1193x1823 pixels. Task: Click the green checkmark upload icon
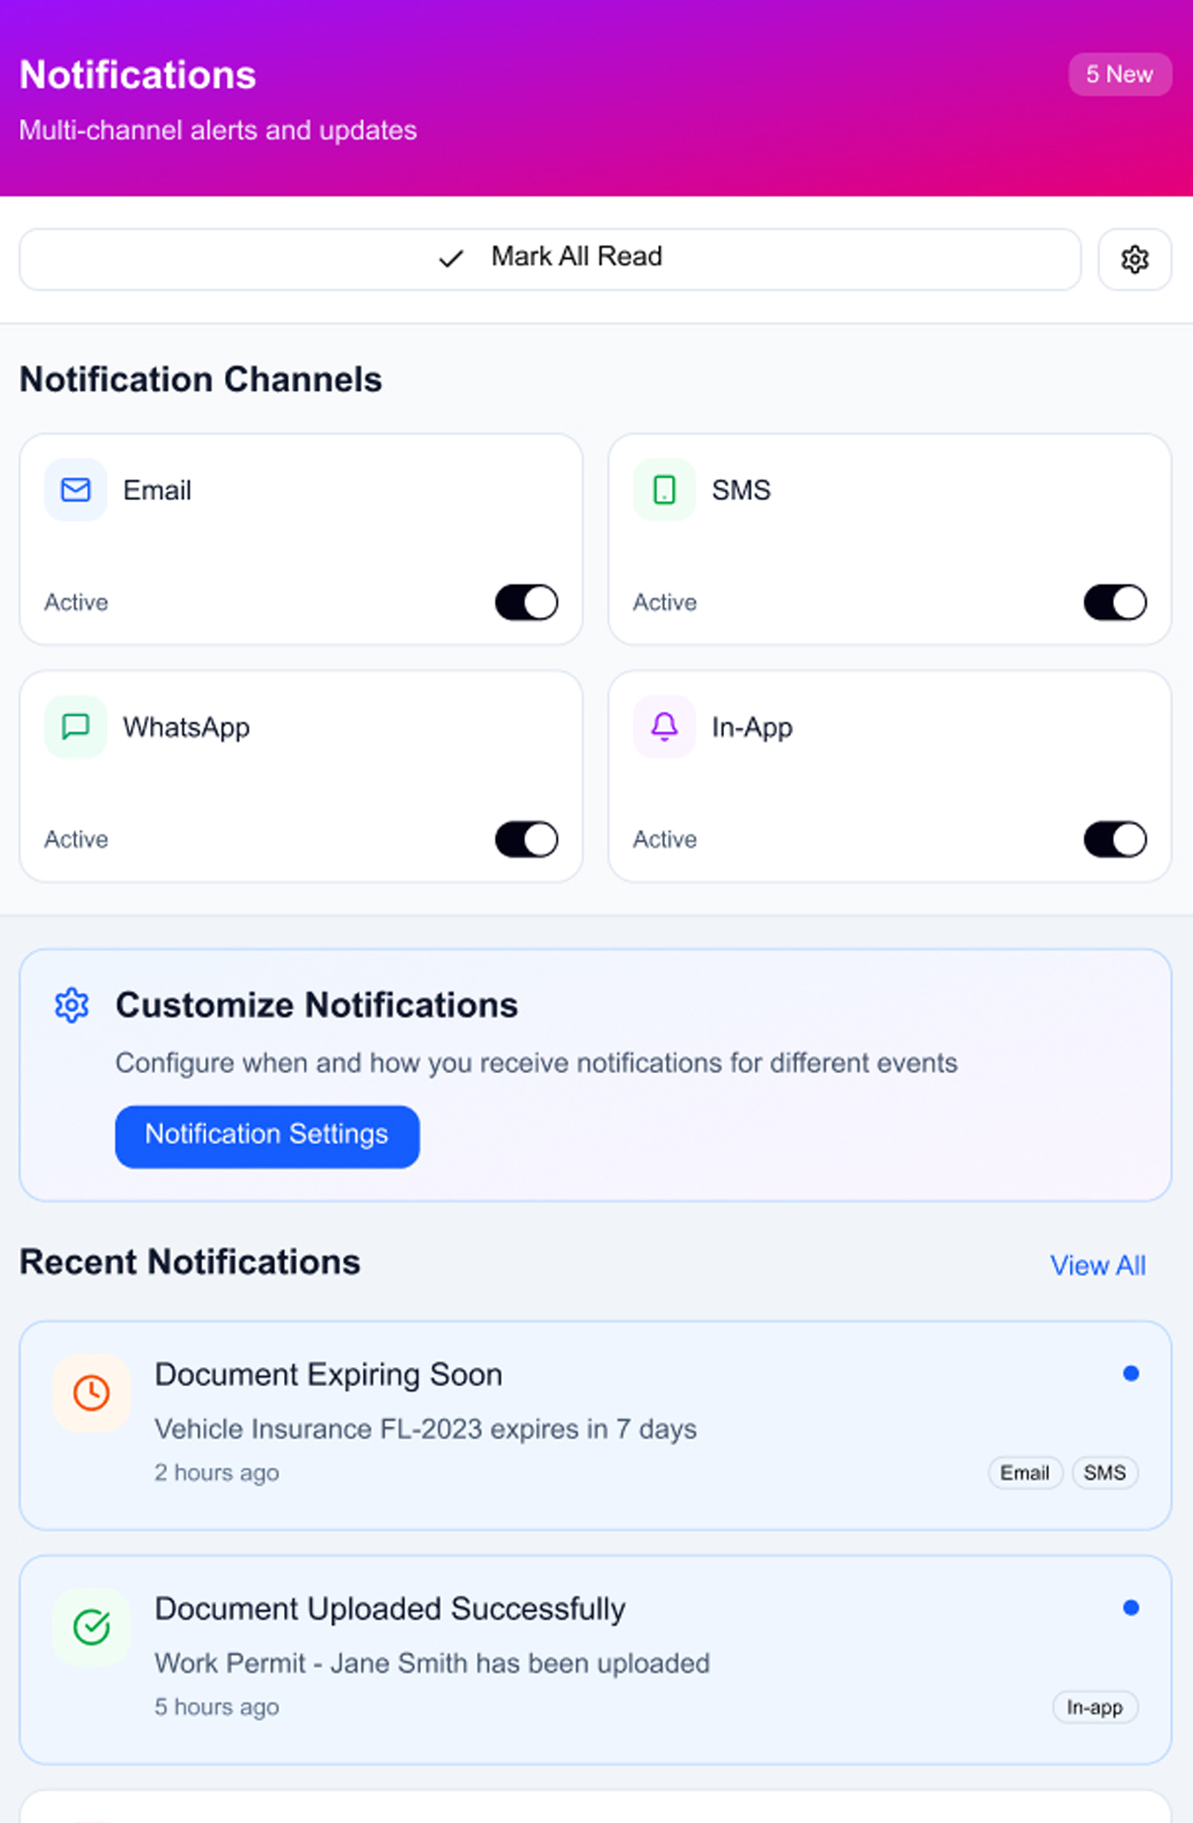tap(91, 1627)
